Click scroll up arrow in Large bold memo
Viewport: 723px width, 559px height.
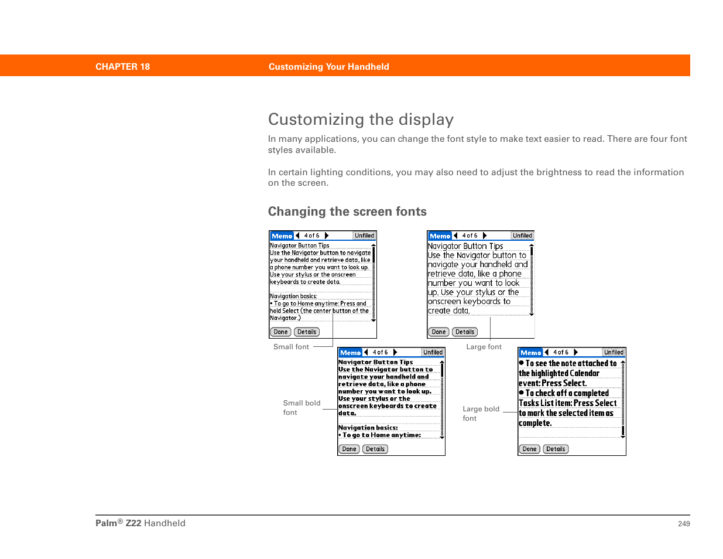click(x=623, y=363)
